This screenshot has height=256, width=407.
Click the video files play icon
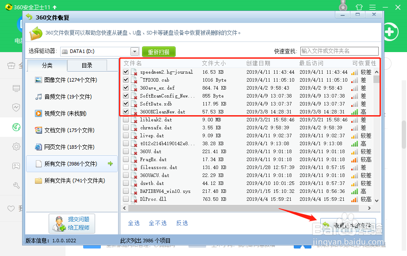38,113
